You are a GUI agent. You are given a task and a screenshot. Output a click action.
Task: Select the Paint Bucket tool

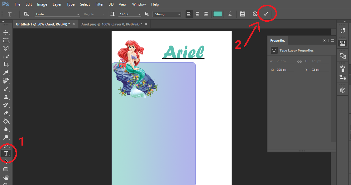click(6, 121)
